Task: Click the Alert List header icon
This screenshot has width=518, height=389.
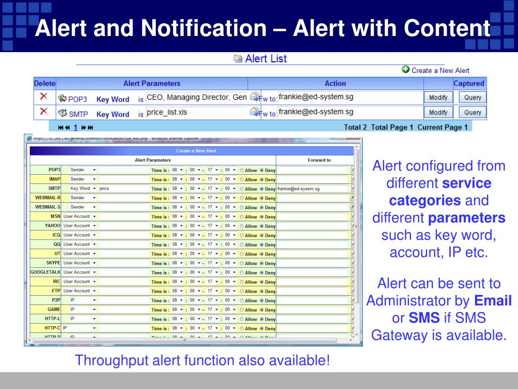Action: coord(238,59)
